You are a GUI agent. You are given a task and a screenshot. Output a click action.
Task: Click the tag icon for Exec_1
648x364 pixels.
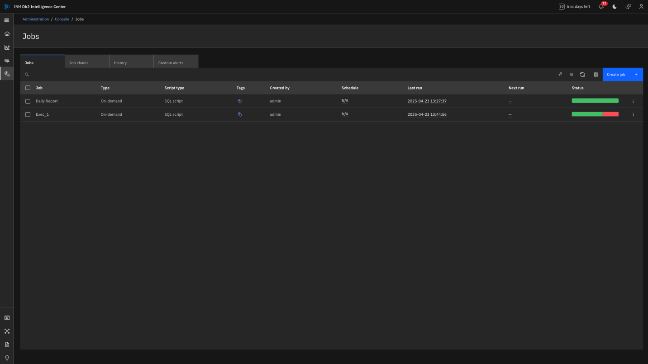click(240, 114)
